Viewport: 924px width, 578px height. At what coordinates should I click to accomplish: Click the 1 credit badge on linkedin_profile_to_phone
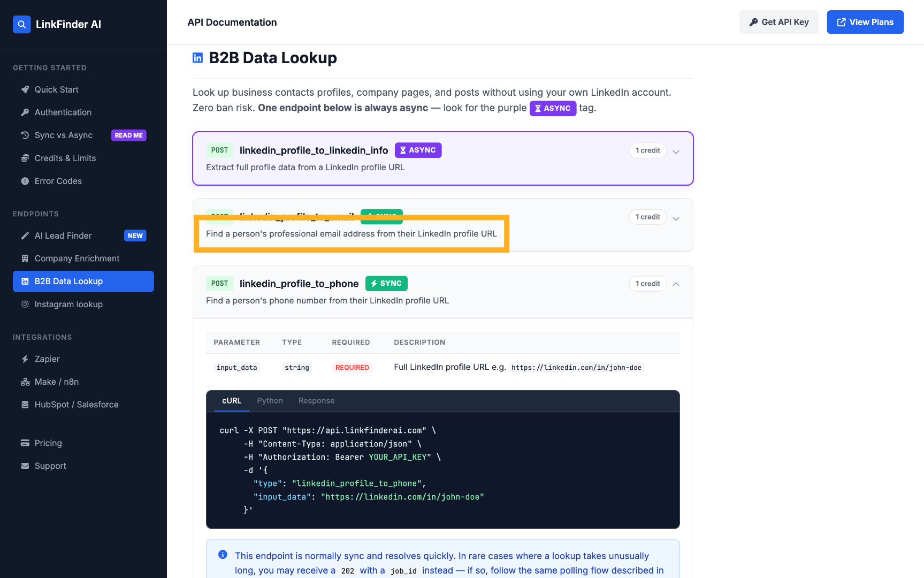(x=648, y=284)
